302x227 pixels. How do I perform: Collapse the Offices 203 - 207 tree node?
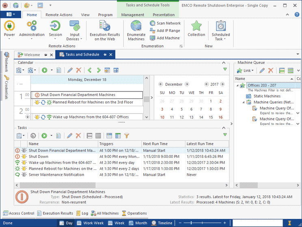click(237, 85)
